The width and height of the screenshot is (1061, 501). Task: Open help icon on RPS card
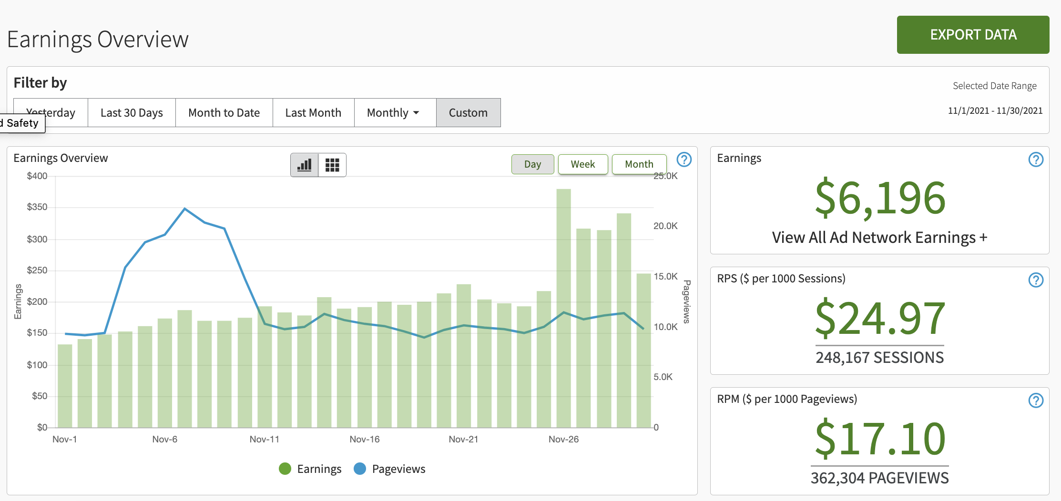point(1036,280)
